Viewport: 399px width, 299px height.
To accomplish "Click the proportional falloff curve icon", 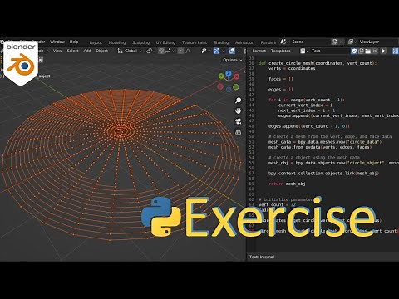I will pos(188,51).
